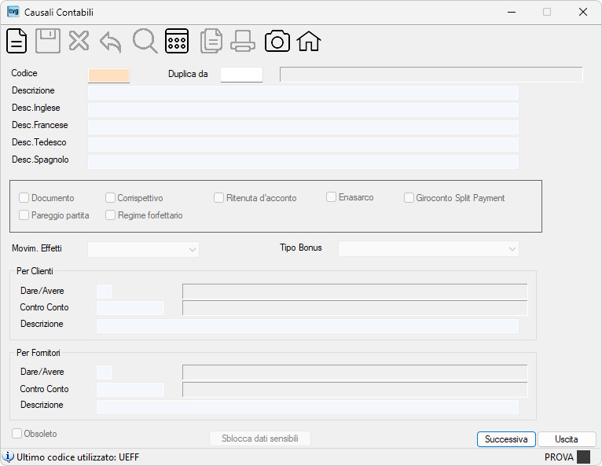Click the copy documents toolbar icon

[x=211, y=41]
